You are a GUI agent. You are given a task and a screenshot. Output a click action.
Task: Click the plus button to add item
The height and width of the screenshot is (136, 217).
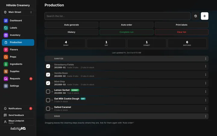[x=205, y=16]
